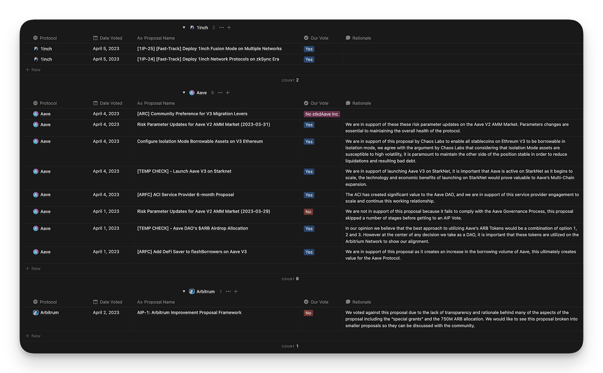Click the Rationale header in Aave table
The width and height of the screenshot is (603, 373).
coord(358,103)
